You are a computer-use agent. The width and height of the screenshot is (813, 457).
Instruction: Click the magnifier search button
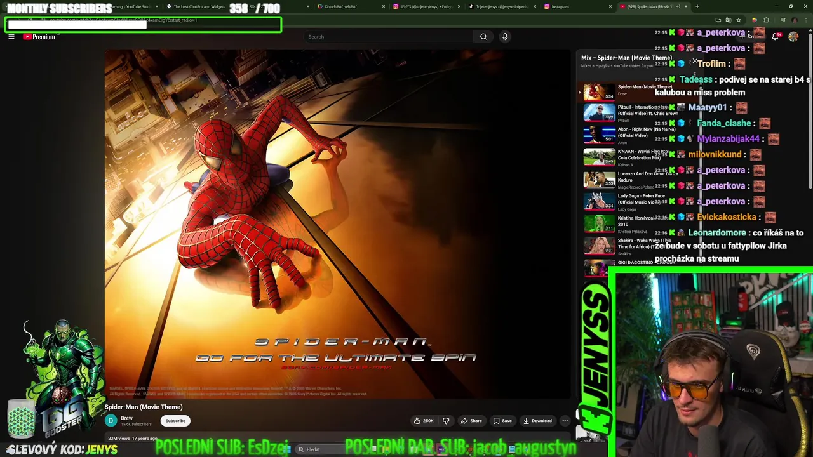[x=483, y=37]
